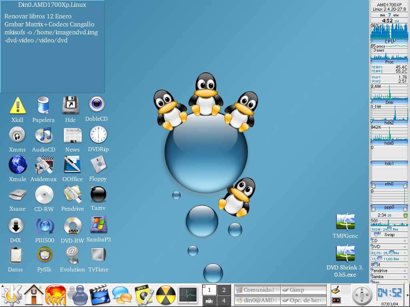Open the K menu launcher
Screen dimensions: 410x307
coord(12,295)
